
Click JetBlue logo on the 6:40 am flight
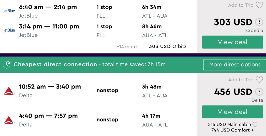[x=9, y=11]
